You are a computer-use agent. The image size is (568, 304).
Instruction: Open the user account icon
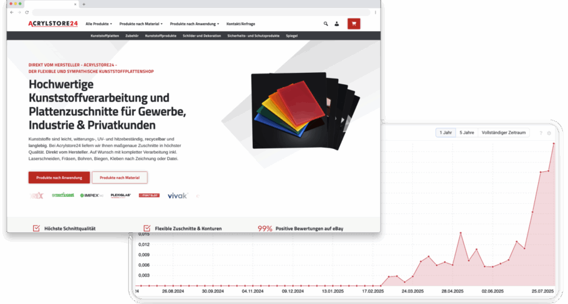tap(337, 24)
